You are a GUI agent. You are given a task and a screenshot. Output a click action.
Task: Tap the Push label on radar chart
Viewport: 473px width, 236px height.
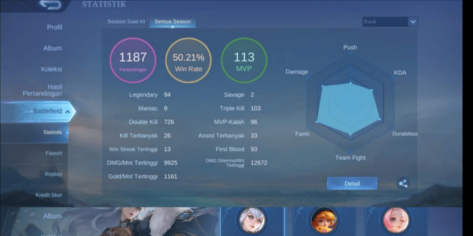coord(350,47)
